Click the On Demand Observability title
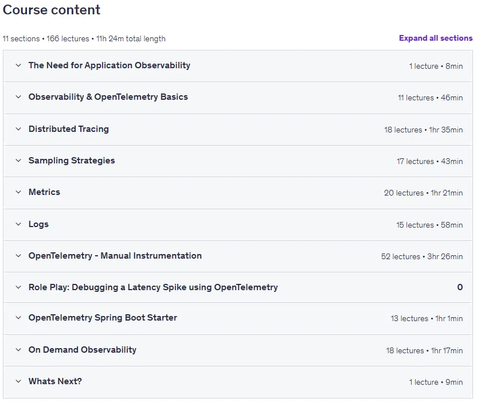 point(83,350)
